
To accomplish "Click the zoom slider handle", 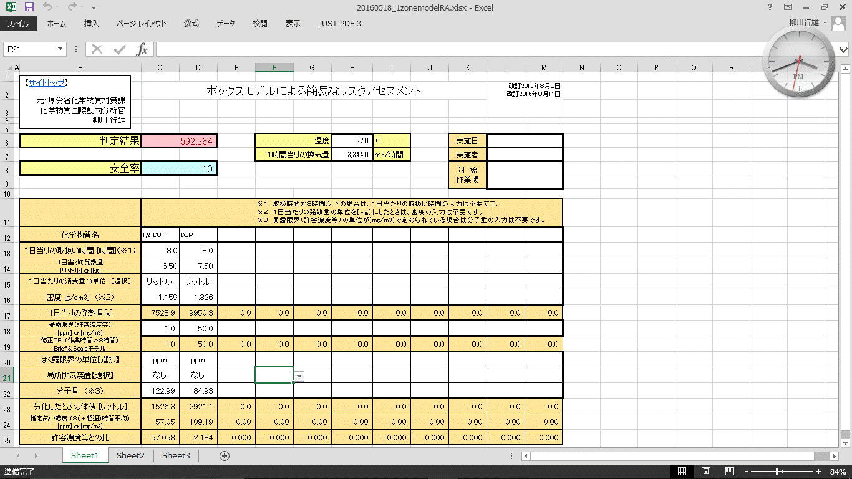I will 777,472.
